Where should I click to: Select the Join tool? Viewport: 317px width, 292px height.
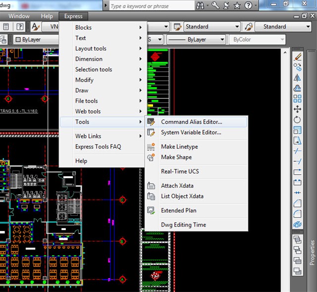click(297, 193)
